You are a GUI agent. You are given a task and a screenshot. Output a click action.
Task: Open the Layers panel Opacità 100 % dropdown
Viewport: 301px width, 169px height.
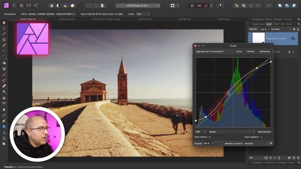(x=264, y=29)
